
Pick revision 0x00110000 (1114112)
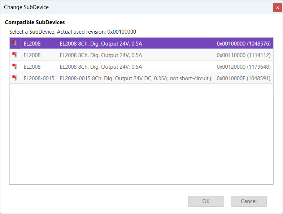coord(243,55)
